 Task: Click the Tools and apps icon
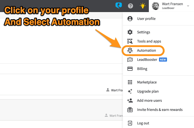[130, 41]
